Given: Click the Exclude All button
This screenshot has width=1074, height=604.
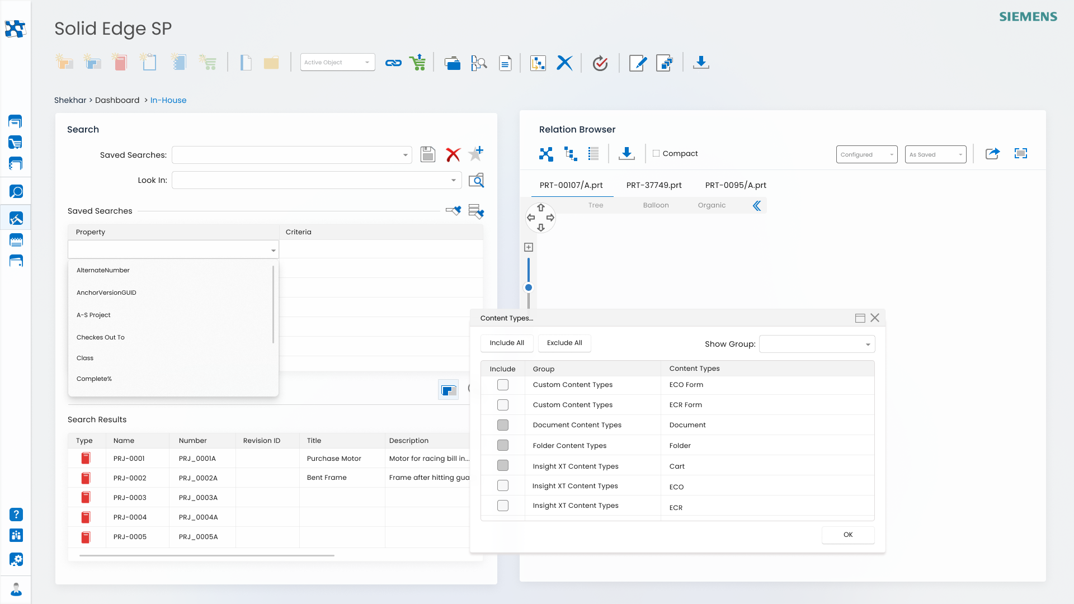Looking at the screenshot, I should click(x=564, y=343).
